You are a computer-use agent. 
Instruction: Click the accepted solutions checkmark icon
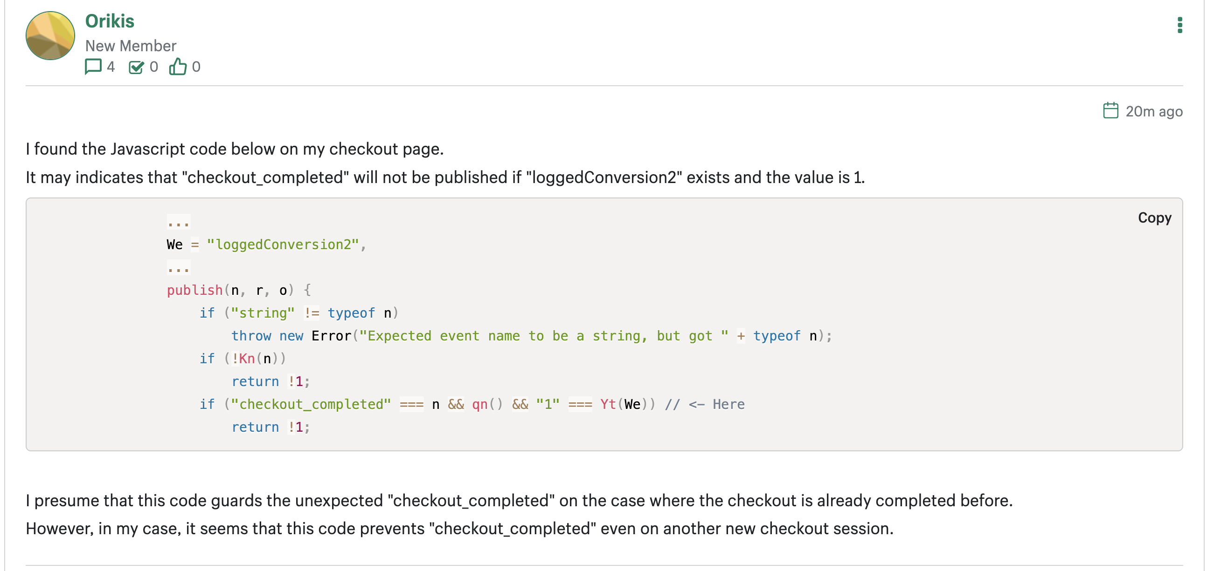[x=136, y=67]
